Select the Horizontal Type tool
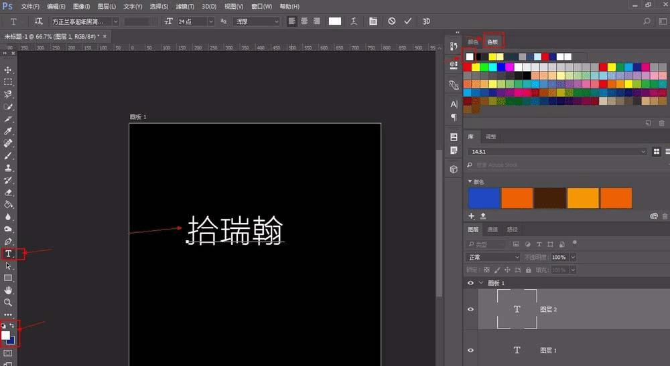 (9, 254)
